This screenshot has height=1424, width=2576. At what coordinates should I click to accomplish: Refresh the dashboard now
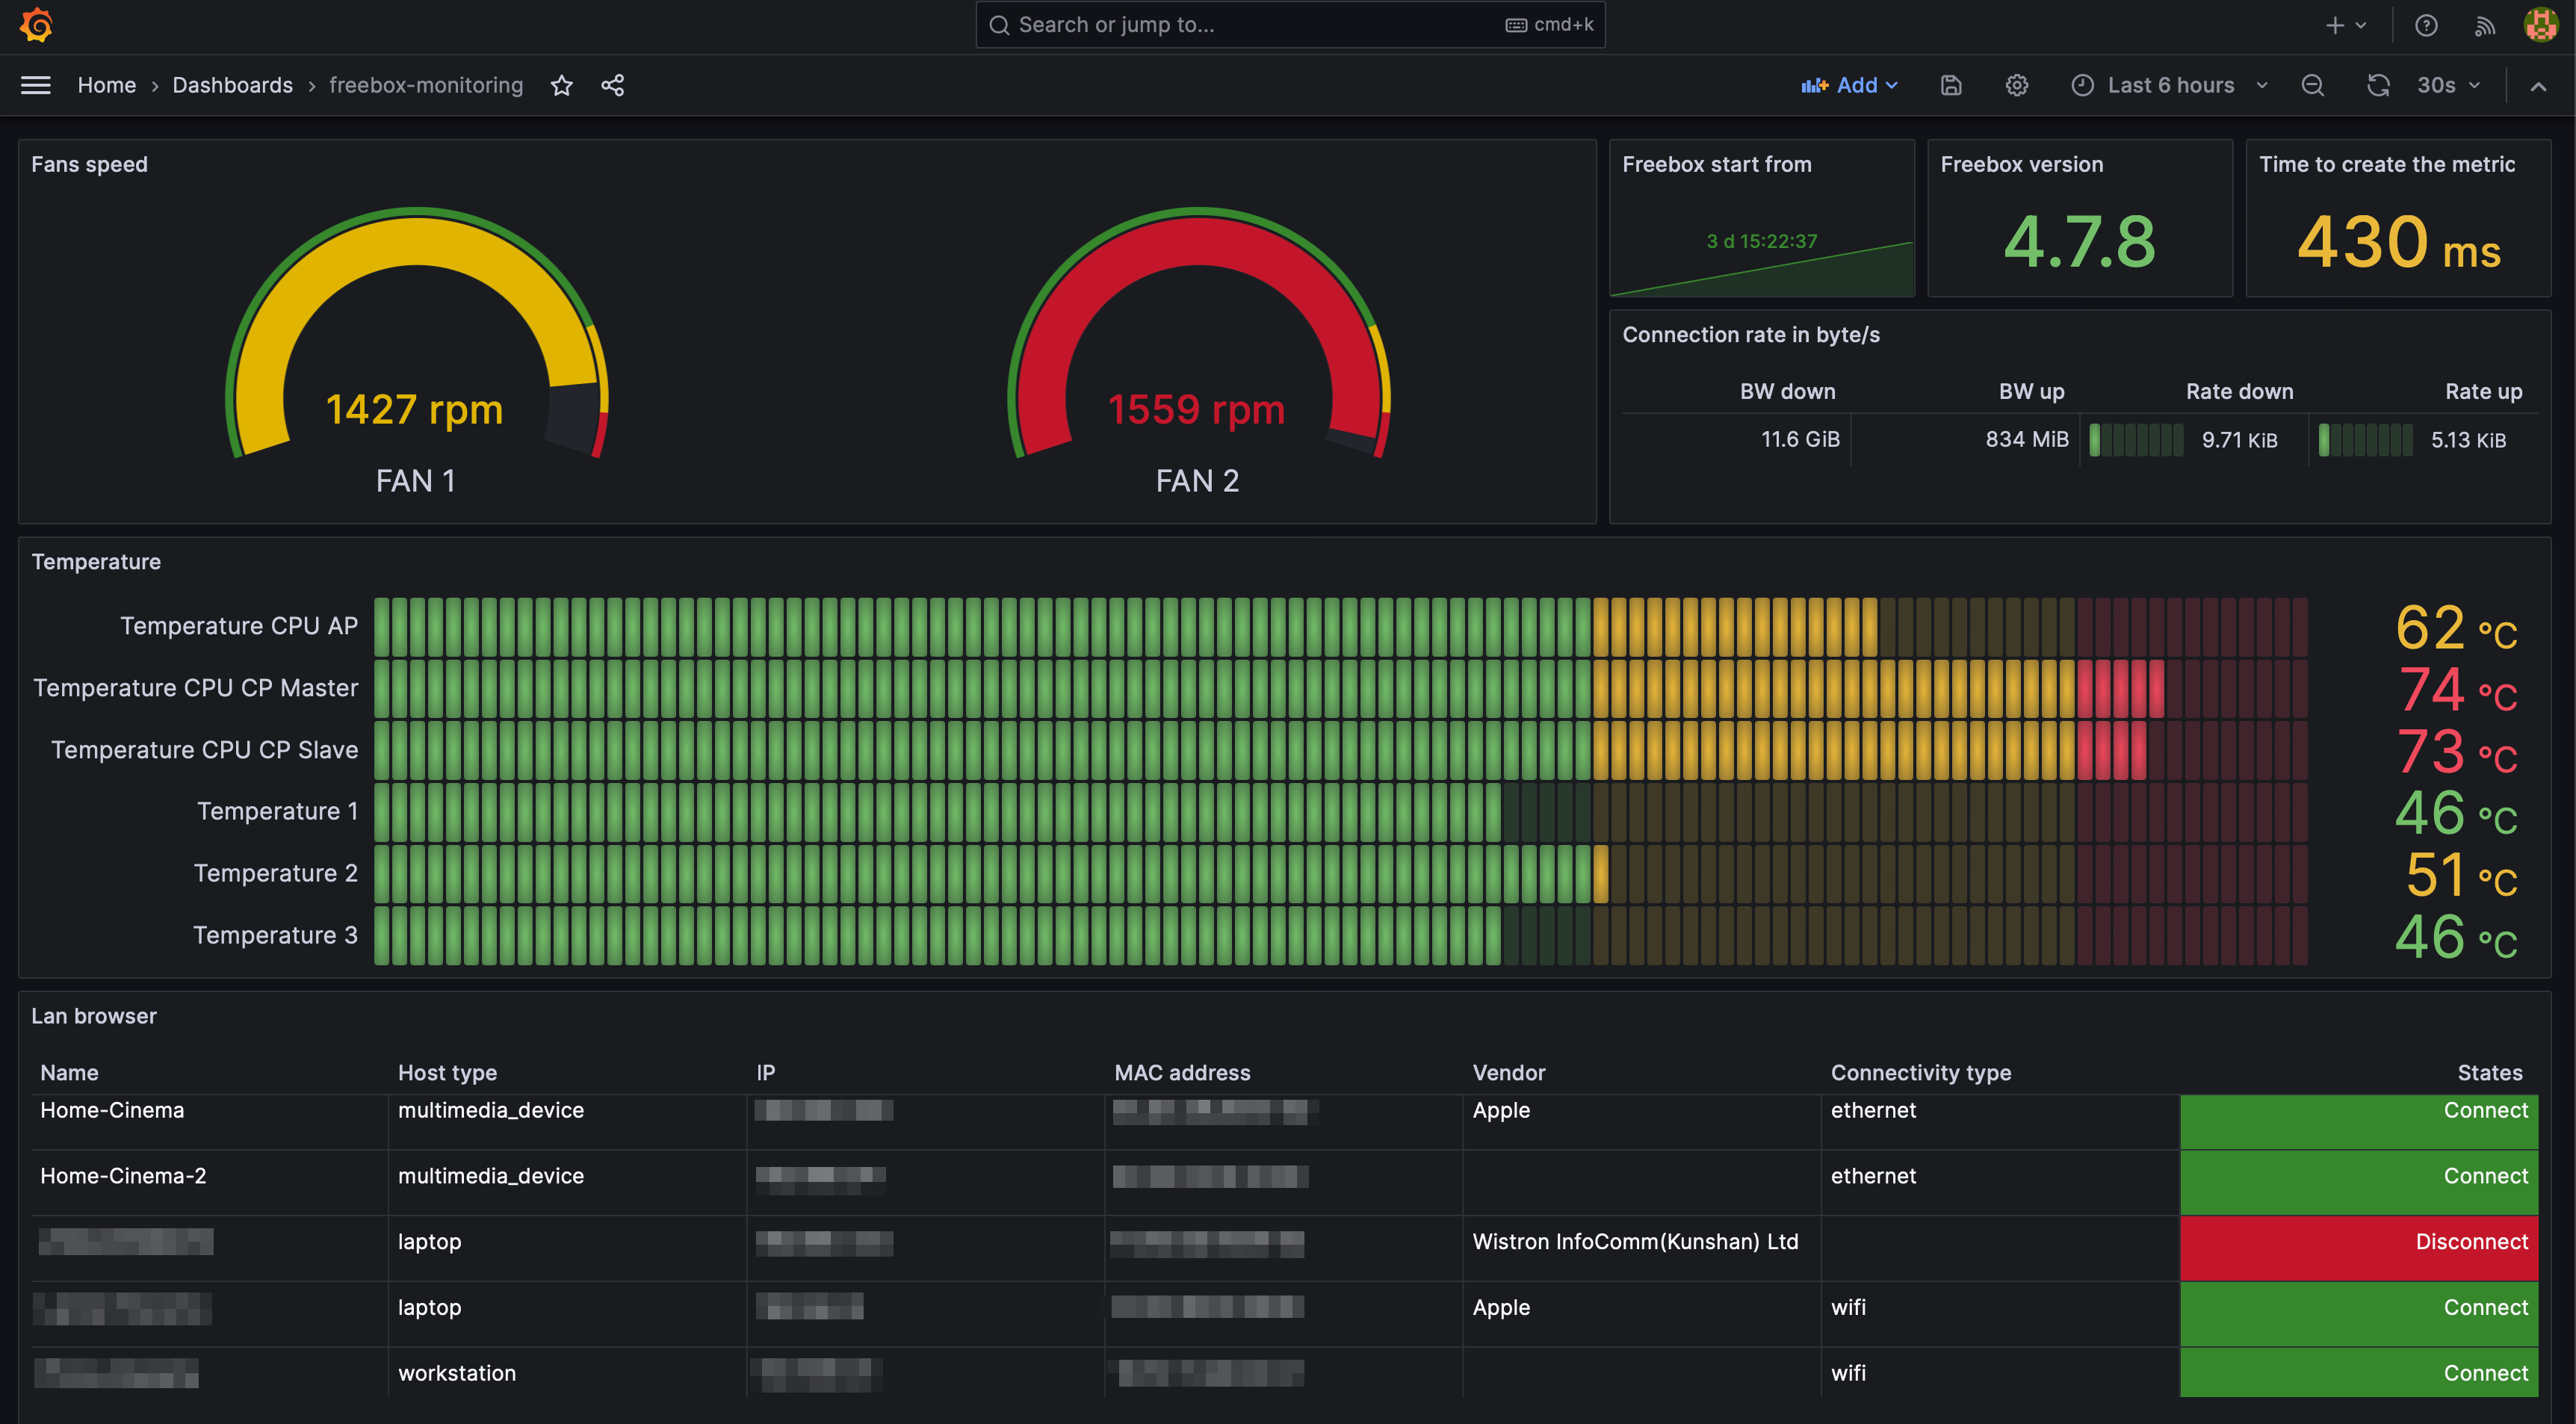tap(2378, 85)
